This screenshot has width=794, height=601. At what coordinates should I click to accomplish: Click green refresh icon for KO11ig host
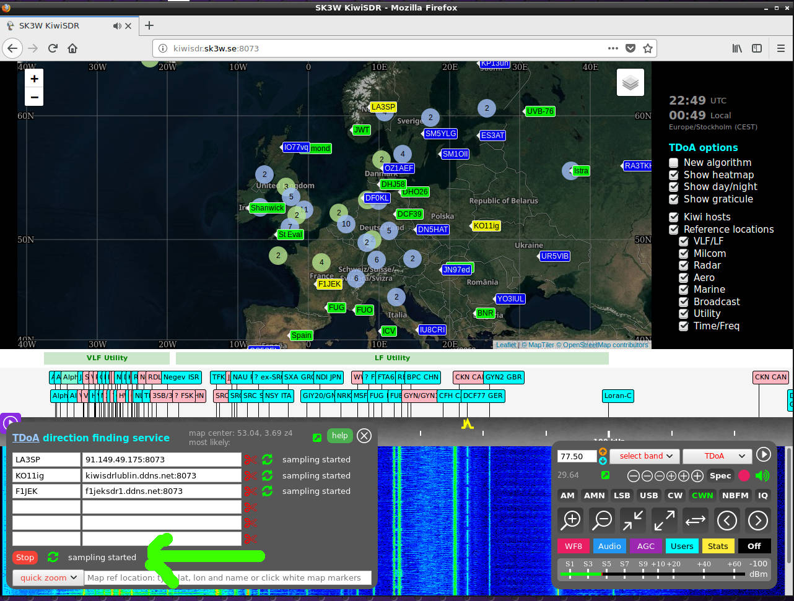pos(267,475)
